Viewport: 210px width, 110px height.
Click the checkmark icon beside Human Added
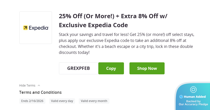[x=181, y=97]
